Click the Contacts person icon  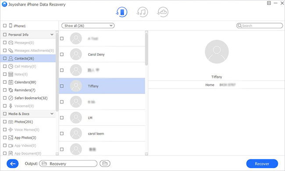click(x=11, y=58)
